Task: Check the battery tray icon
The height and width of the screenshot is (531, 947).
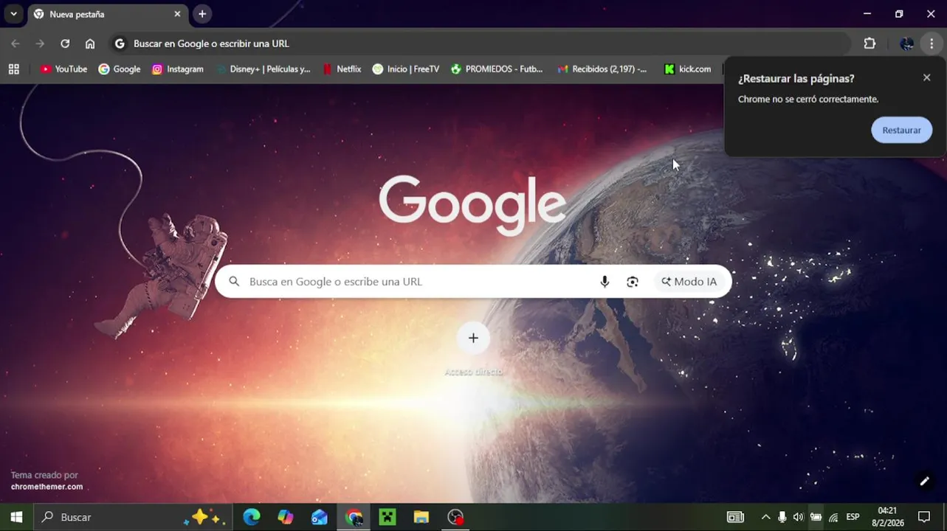Action: [x=816, y=517]
